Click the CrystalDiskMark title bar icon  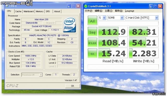(x=86, y=6)
